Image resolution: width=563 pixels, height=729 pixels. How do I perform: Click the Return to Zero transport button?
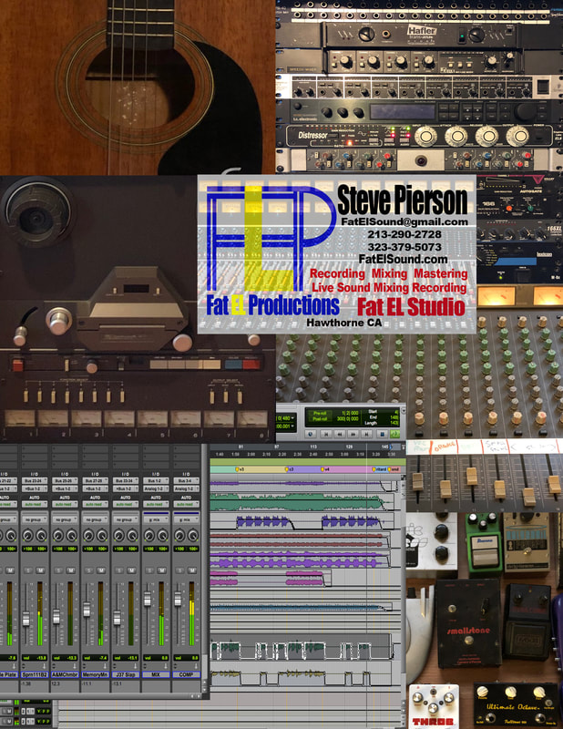point(326,434)
